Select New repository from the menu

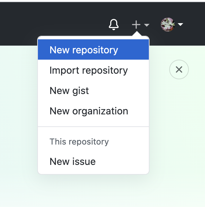pos(93,49)
